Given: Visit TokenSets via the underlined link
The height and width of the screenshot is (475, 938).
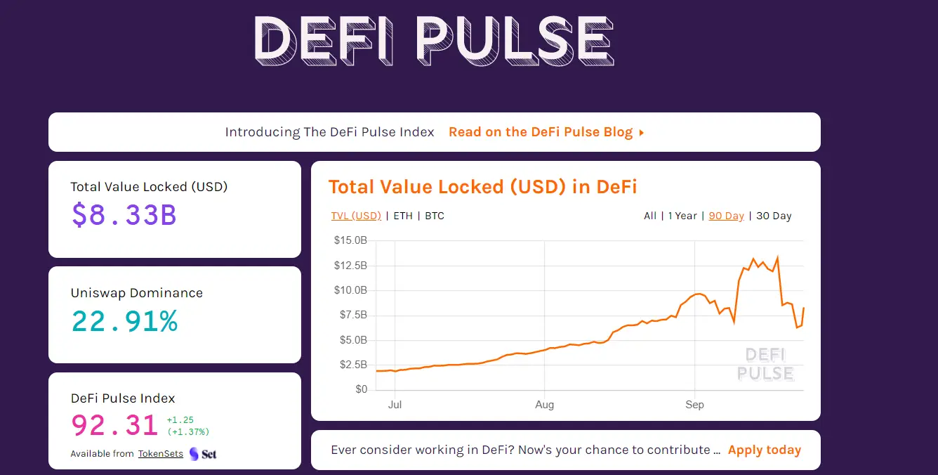Looking at the screenshot, I should 160,453.
